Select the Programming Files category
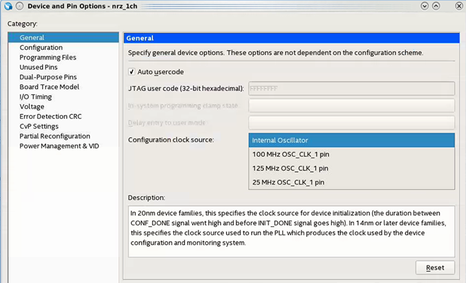 click(47, 58)
